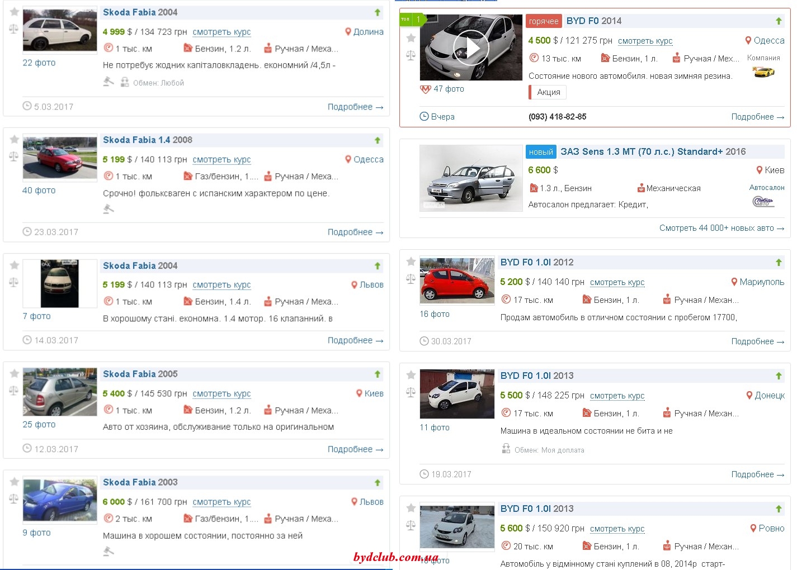Screen dimensions: 797x570
Task: Click compare scales icon for Skoda Fabia 2003
Action: (x=14, y=498)
